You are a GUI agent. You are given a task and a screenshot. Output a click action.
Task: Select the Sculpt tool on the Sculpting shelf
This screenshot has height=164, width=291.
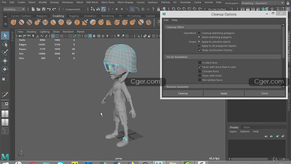click(x=13, y=22)
